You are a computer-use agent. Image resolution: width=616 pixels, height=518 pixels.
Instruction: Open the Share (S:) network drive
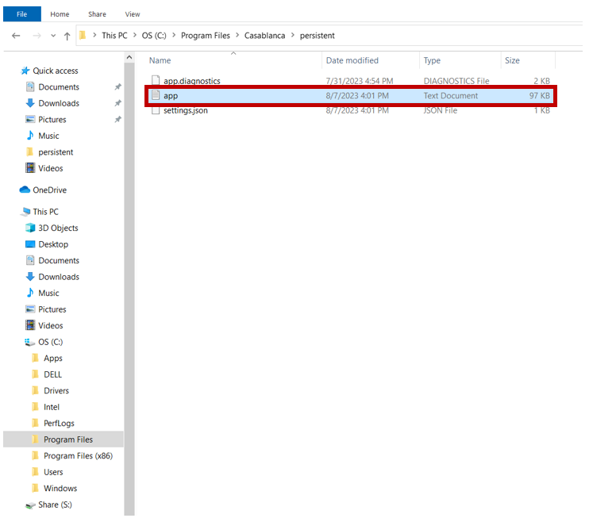[x=54, y=505]
